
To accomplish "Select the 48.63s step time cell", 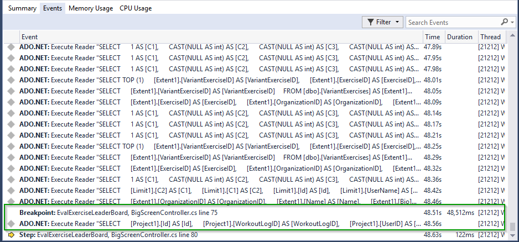I will tap(433, 235).
